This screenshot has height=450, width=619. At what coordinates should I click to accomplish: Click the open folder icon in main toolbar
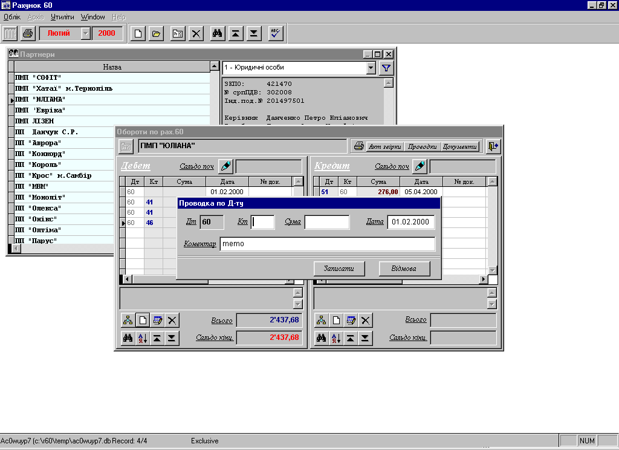tap(156, 34)
